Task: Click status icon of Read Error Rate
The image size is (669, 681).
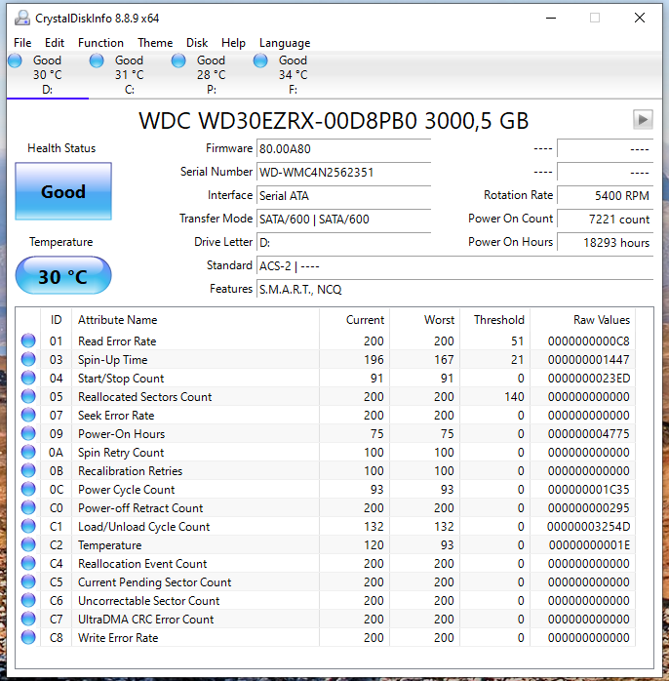Action: 28,340
